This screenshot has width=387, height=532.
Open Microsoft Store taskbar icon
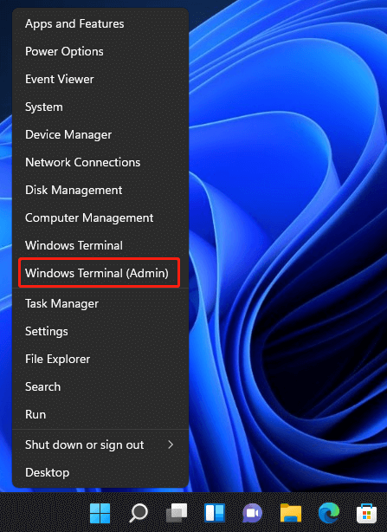click(x=367, y=513)
